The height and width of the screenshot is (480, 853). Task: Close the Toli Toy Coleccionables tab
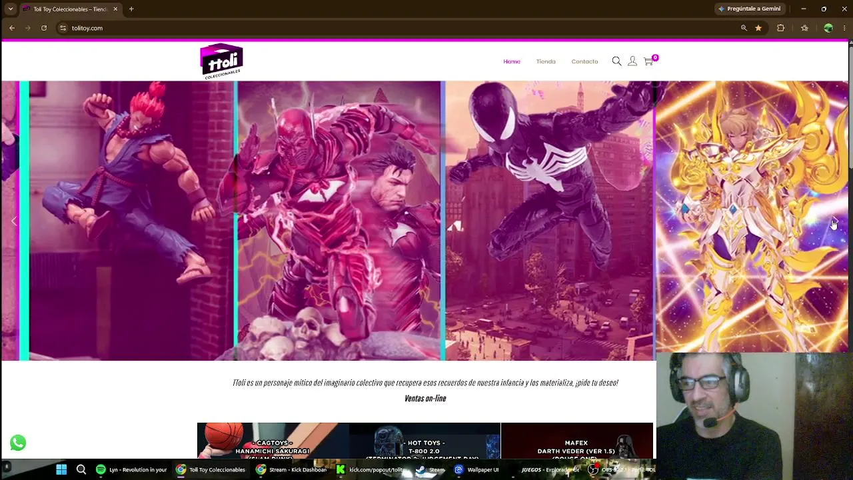pos(115,9)
